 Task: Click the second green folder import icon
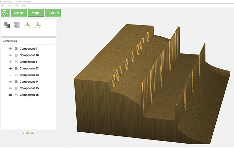coord(38,25)
